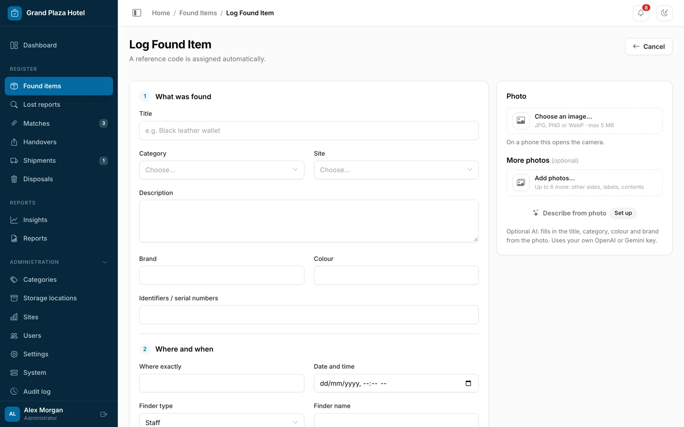
Task: Click the Cancel button
Action: coord(649,47)
